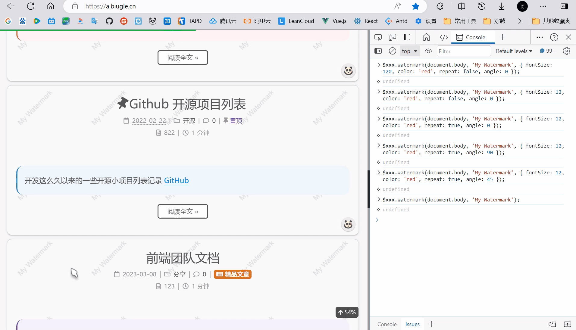This screenshot has width=576, height=330.
Task: Click the 54% scroll progress control
Action: click(x=347, y=312)
